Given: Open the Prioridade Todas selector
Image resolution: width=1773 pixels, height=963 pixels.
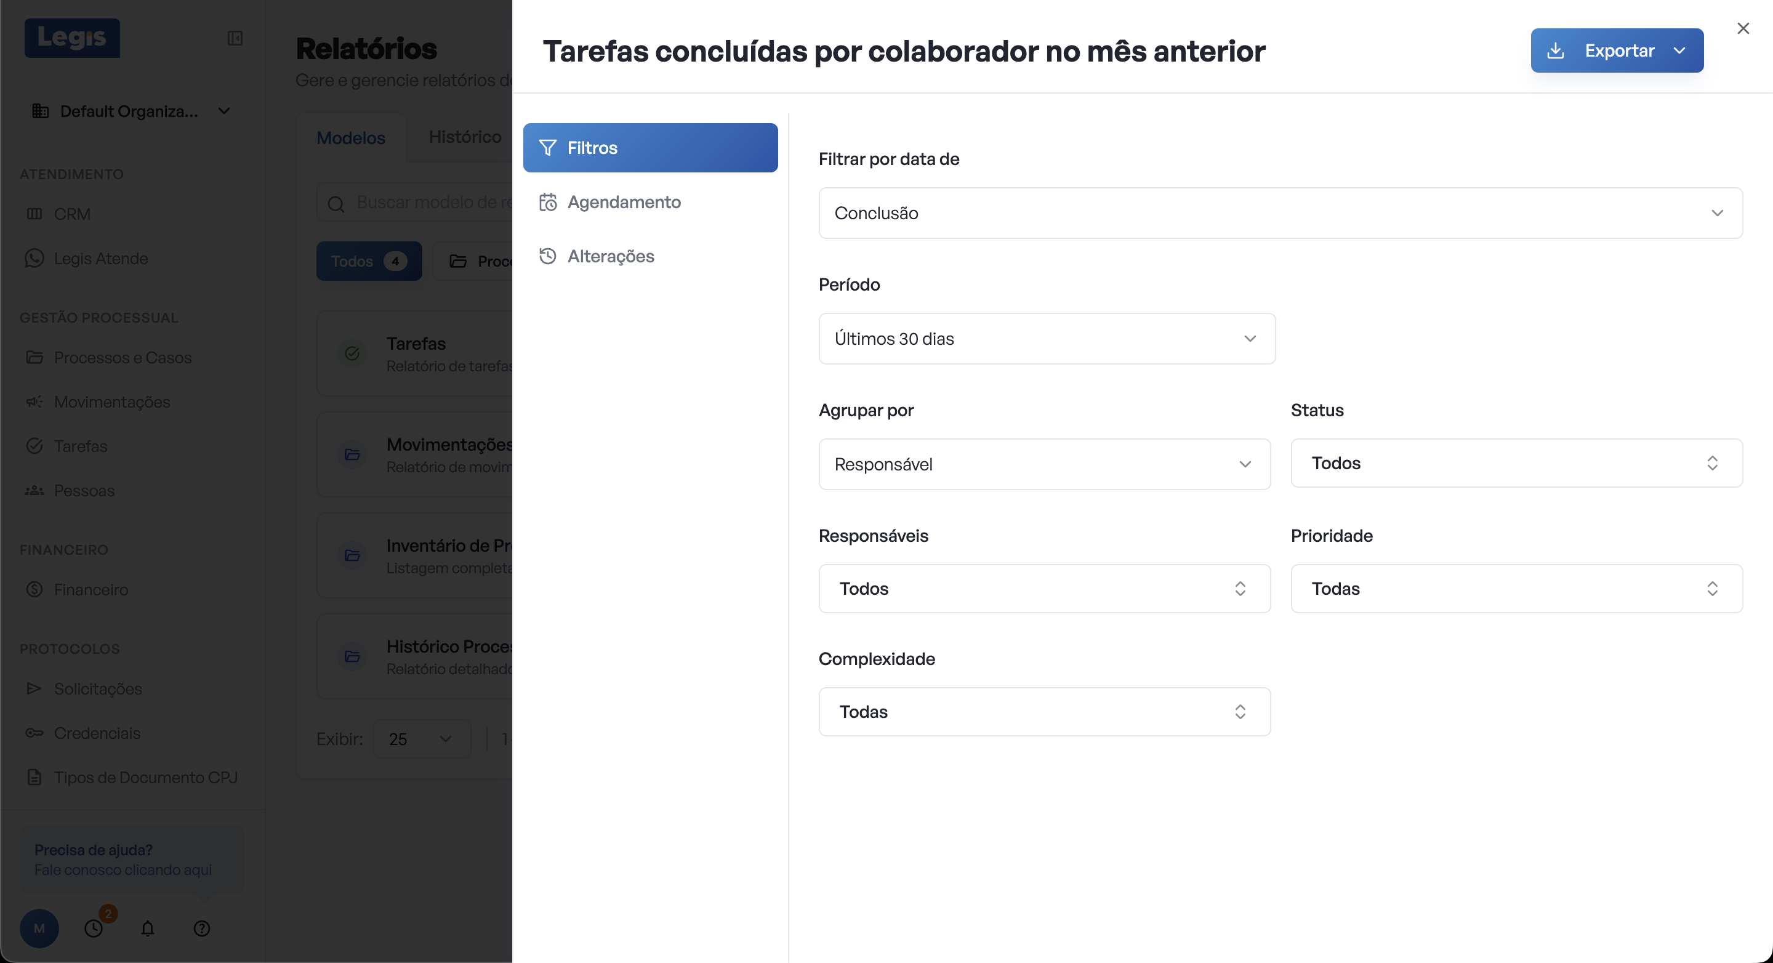Looking at the screenshot, I should [1516, 589].
